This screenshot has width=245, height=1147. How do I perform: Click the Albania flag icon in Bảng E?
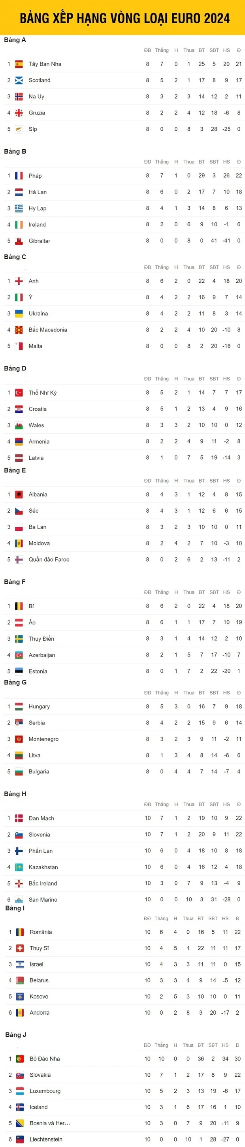click(x=19, y=495)
